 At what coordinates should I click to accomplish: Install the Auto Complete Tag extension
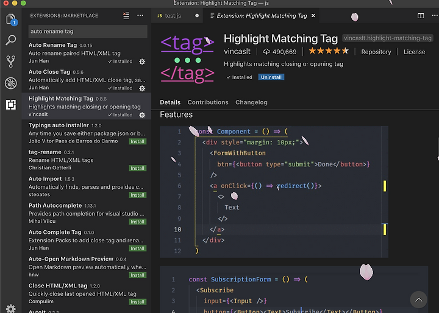click(137, 248)
